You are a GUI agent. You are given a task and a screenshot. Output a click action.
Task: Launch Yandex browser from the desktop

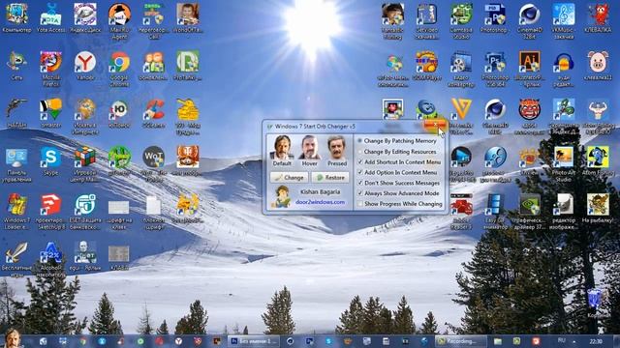[85, 66]
